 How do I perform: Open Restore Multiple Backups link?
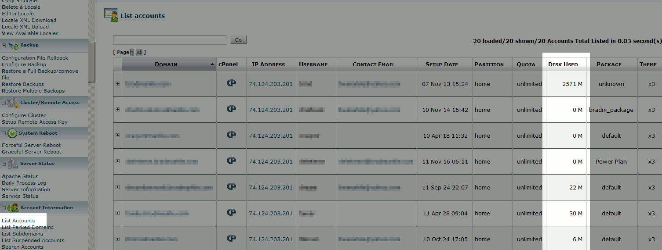(33, 91)
